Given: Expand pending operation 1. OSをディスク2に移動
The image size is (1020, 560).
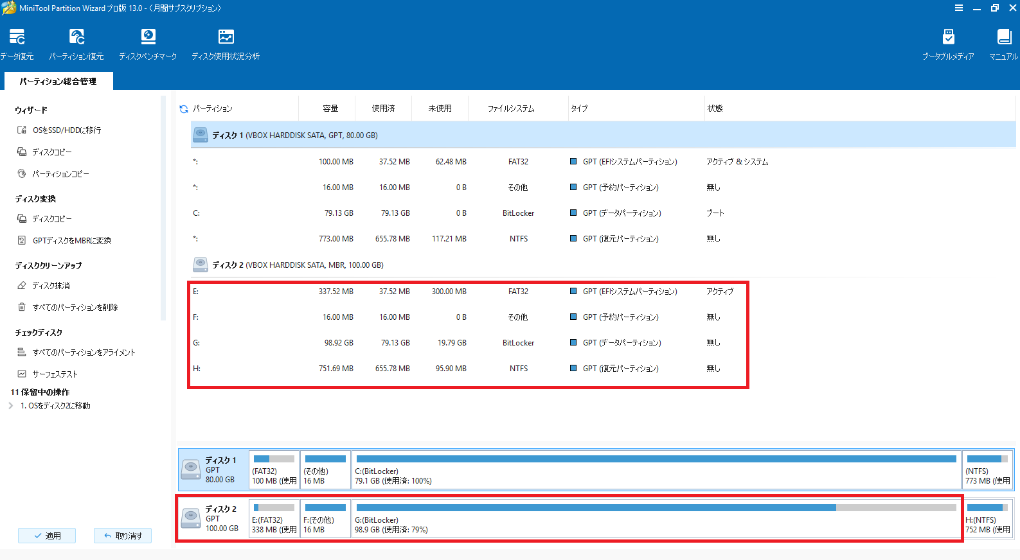Looking at the screenshot, I should 11,406.
